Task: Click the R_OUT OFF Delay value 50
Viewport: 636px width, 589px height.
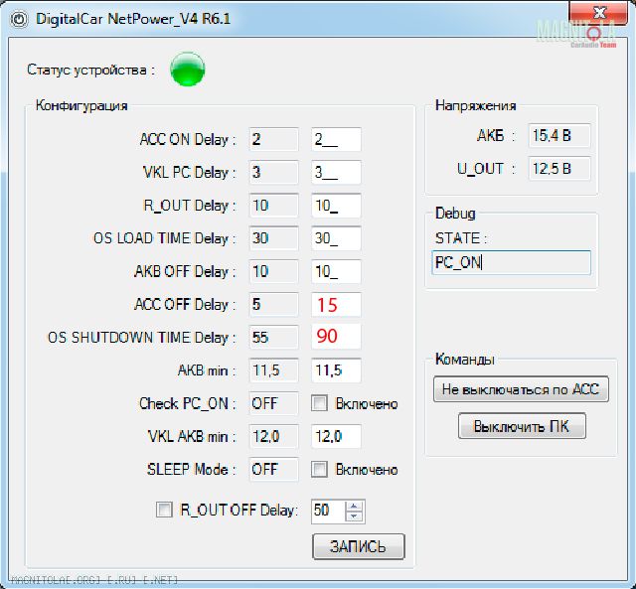Action: pyautogui.click(x=328, y=511)
